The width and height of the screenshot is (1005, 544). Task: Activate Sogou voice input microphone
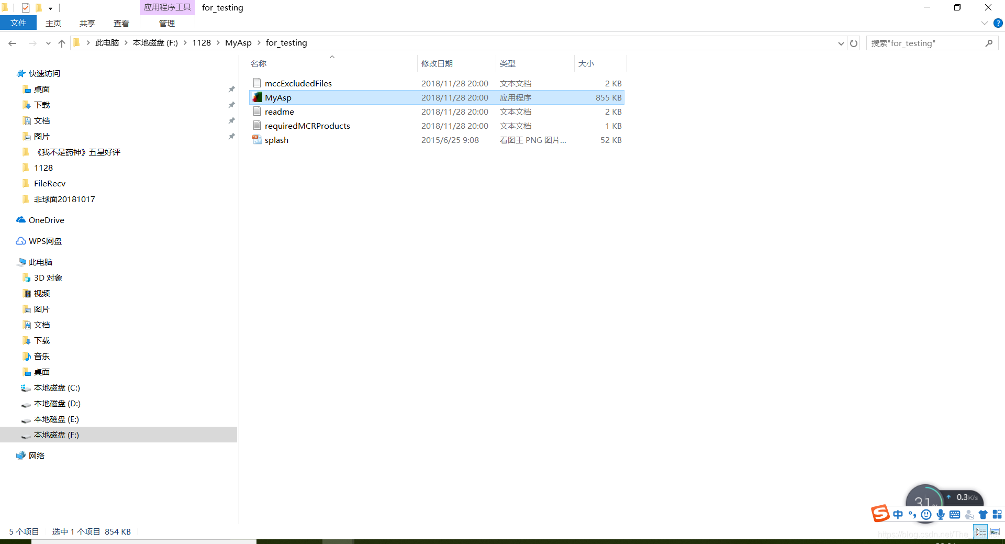(x=941, y=515)
